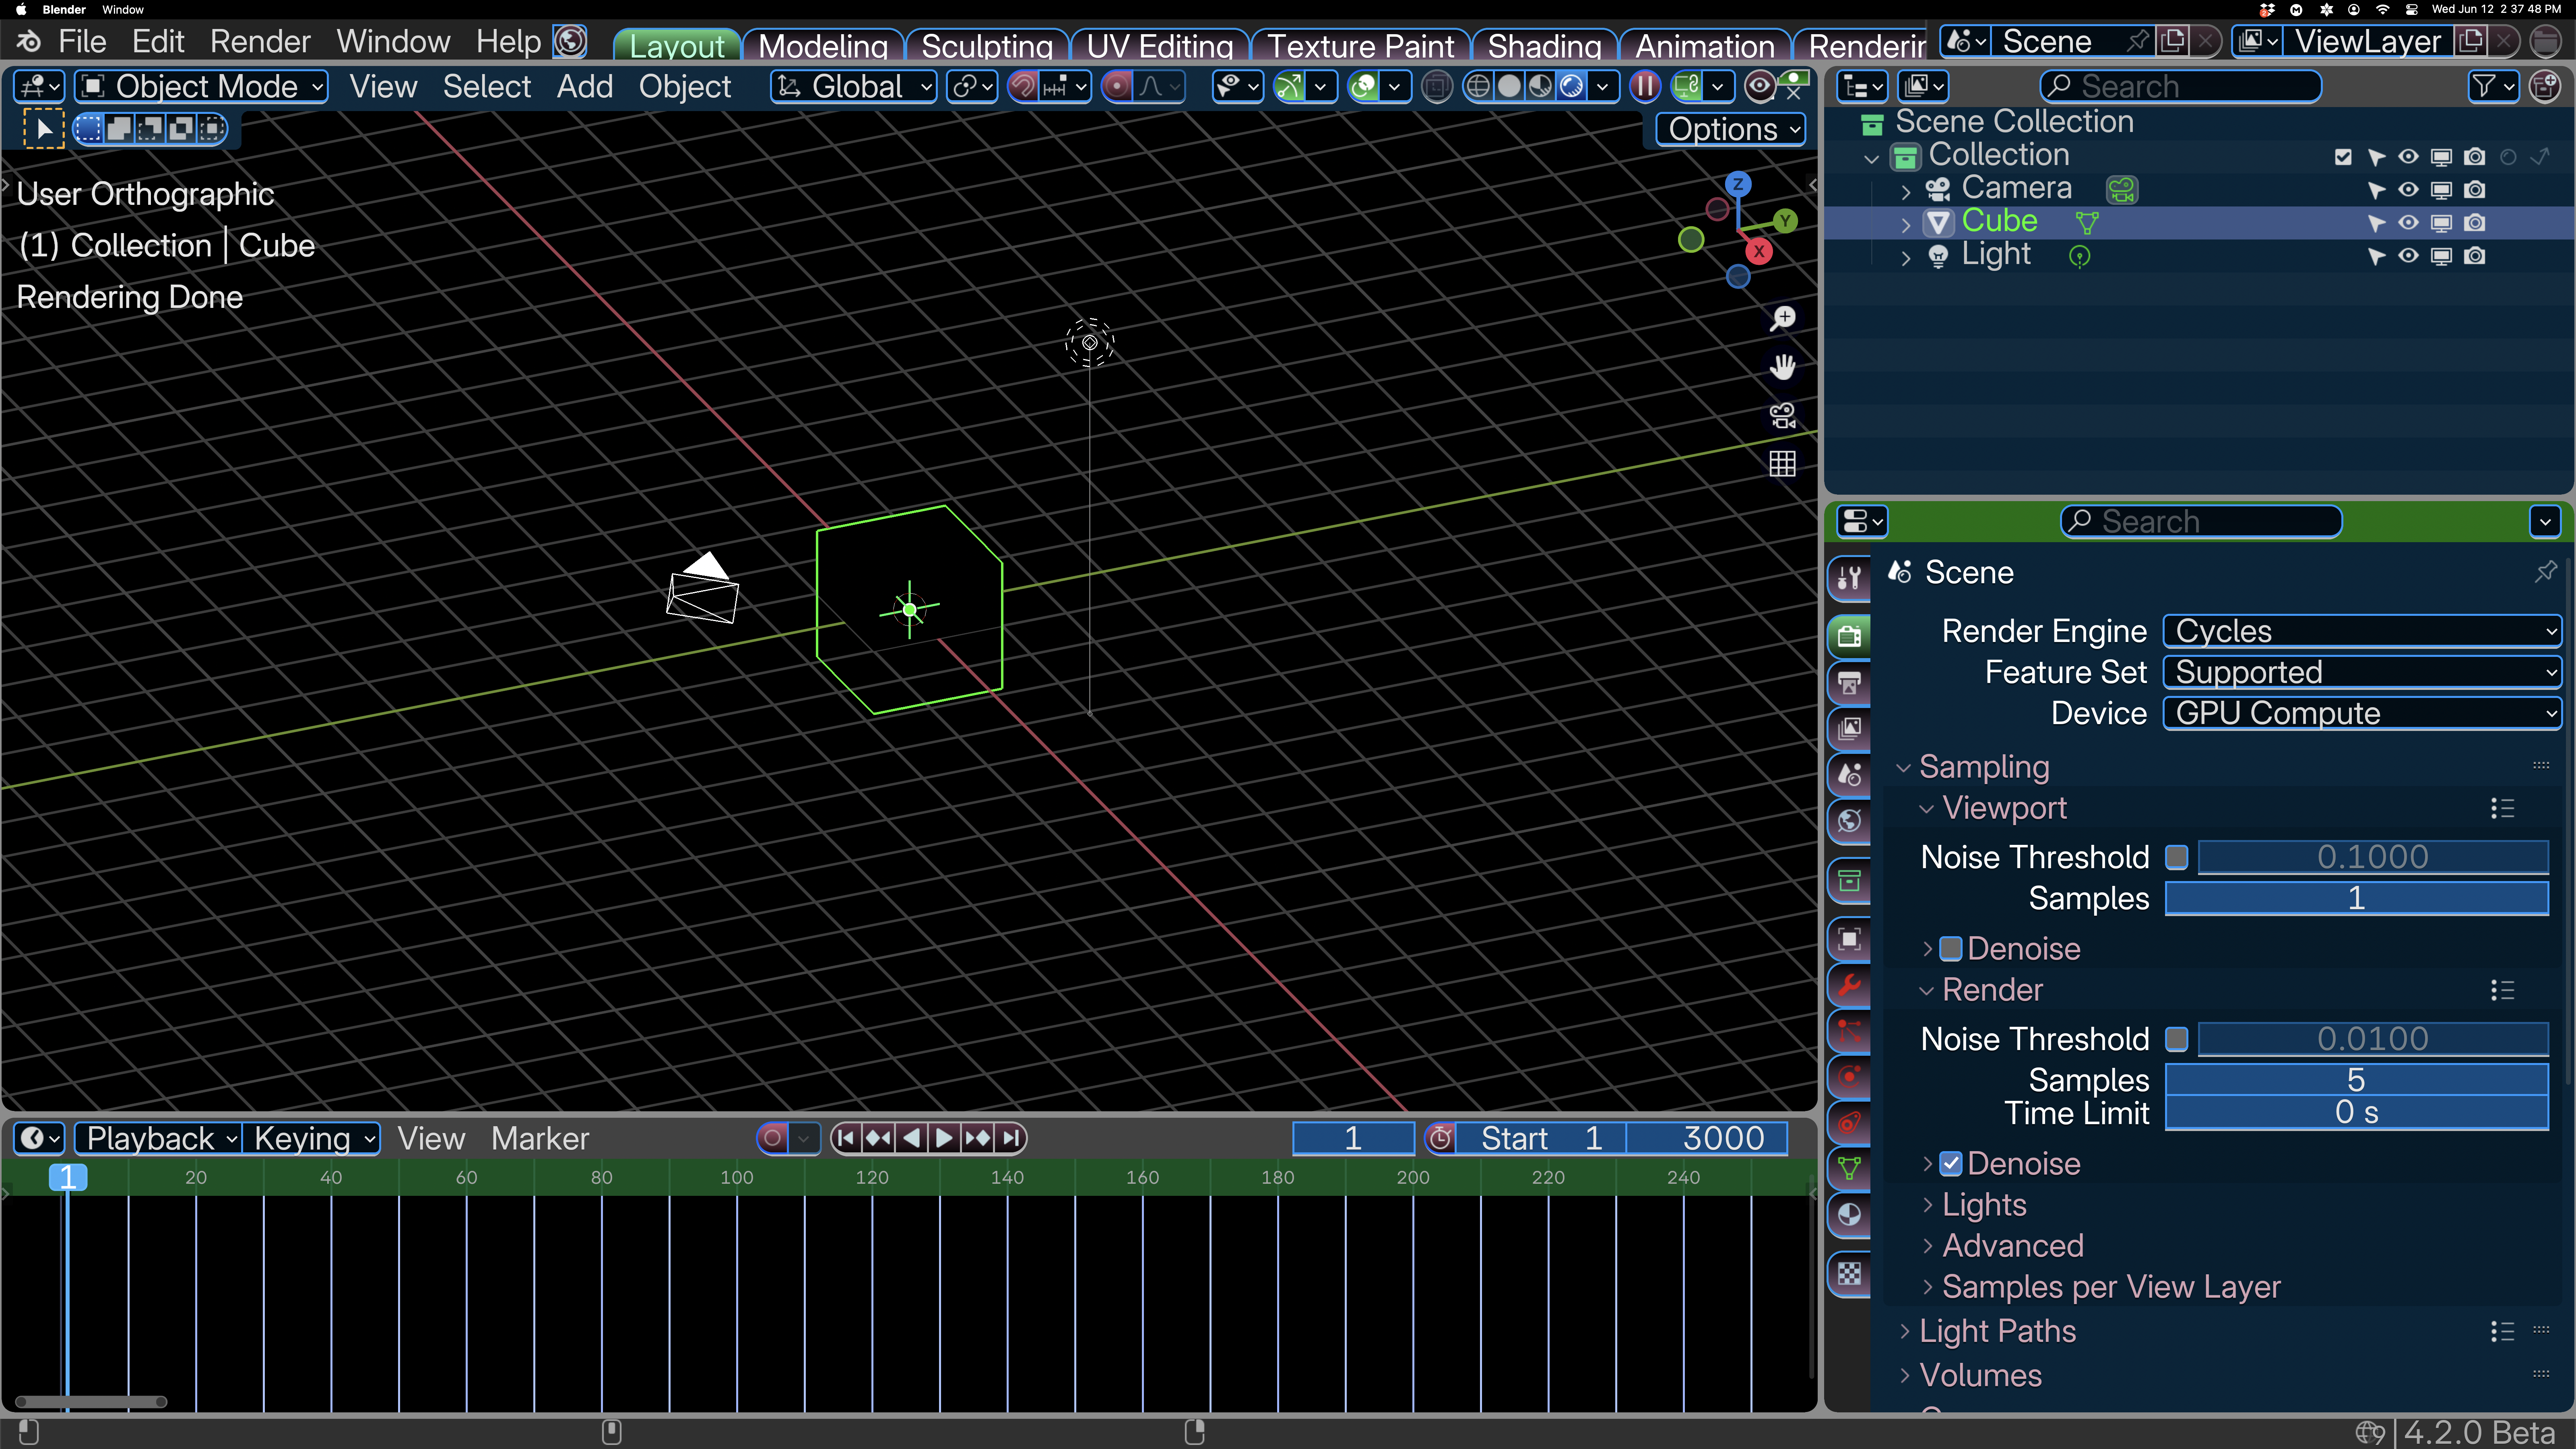Toggle camera view icon in viewport
Viewport: 2576px width, 1449px height.
1783,415
